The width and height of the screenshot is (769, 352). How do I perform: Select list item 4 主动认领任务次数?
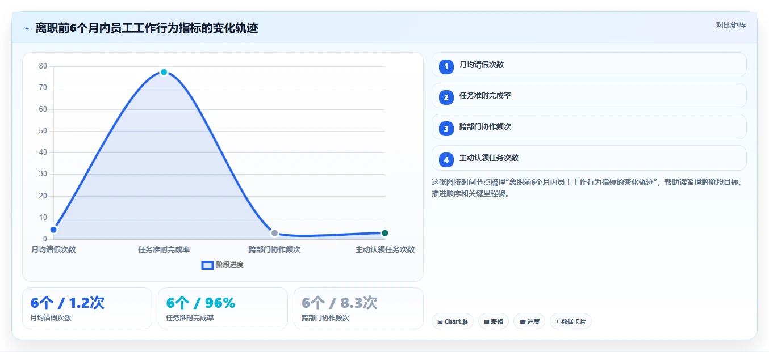[x=589, y=158]
